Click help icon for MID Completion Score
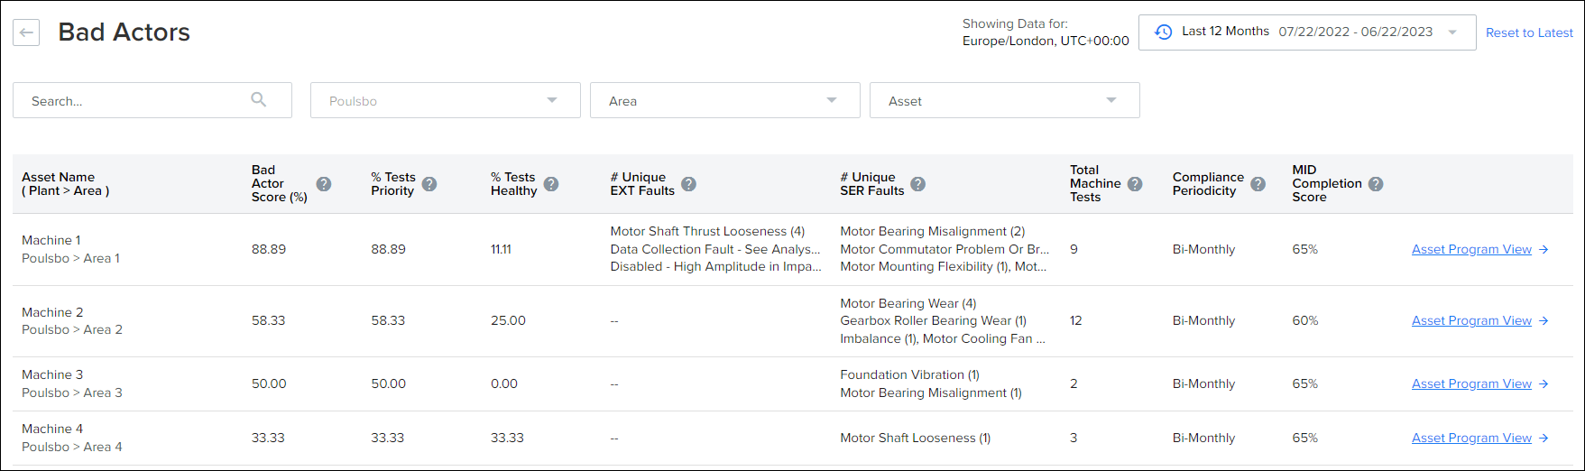 [x=1376, y=184]
